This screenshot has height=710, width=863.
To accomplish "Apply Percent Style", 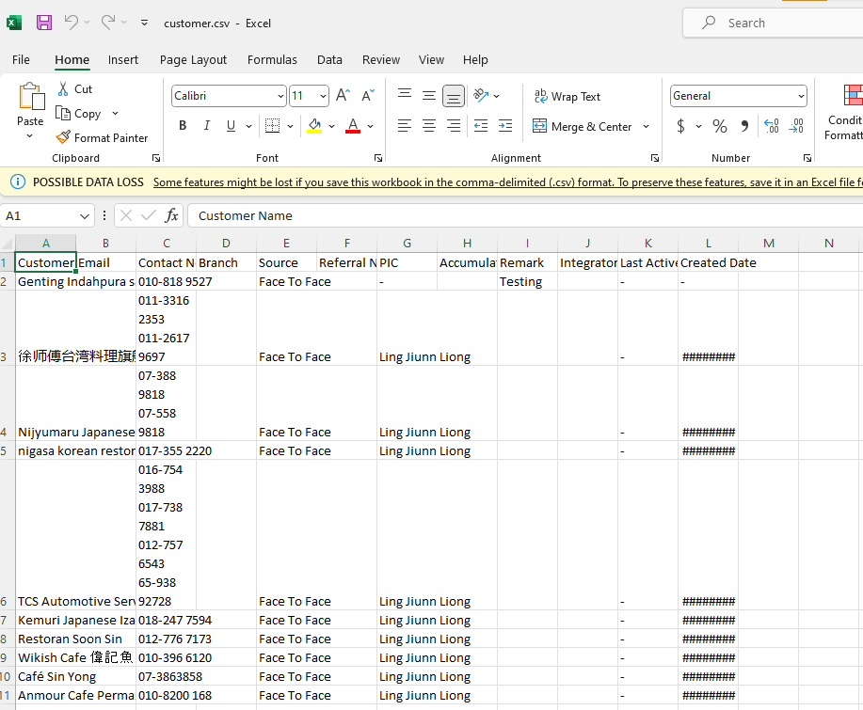I will coord(719,126).
